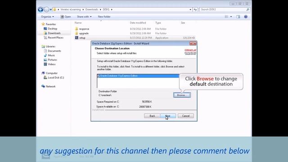288x162 pixels.
Task: Sort files by Date modified column
Action: [x=138, y=23]
